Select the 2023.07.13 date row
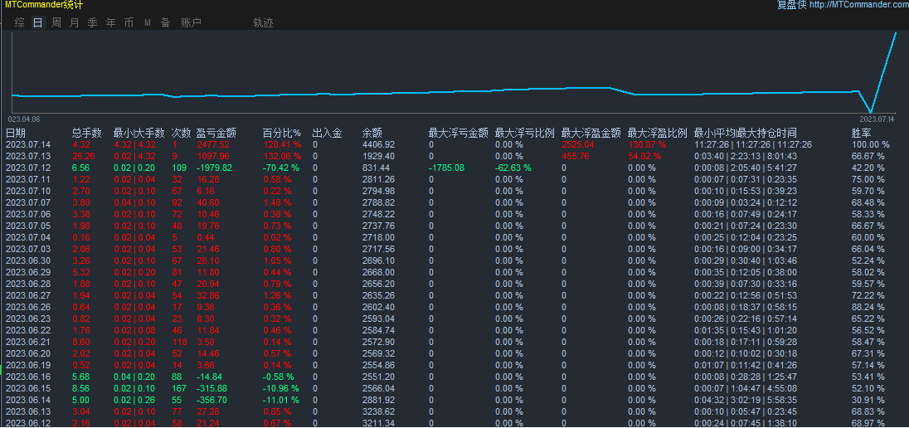The image size is (909, 428). click(x=454, y=156)
